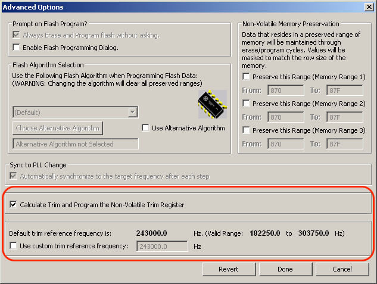Check Use custom trim reference frequency
The height and width of the screenshot is (284, 377).
pos(13,246)
